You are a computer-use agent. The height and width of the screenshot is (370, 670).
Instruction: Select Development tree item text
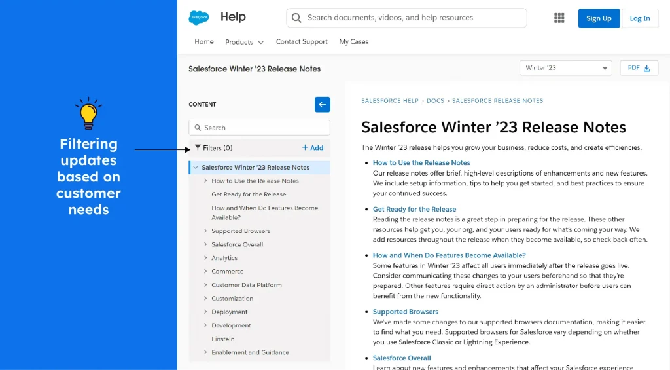point(231,325)
